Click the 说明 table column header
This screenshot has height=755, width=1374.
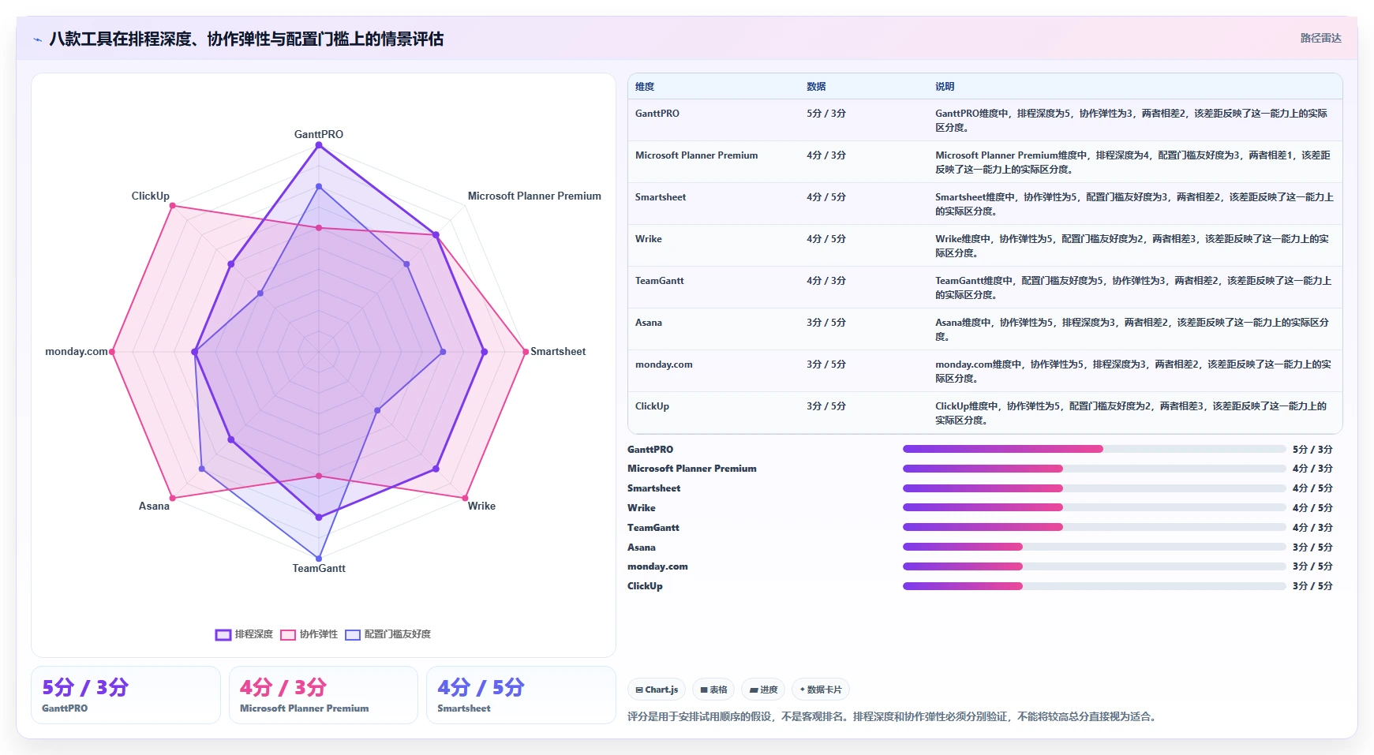click(945, 87)
